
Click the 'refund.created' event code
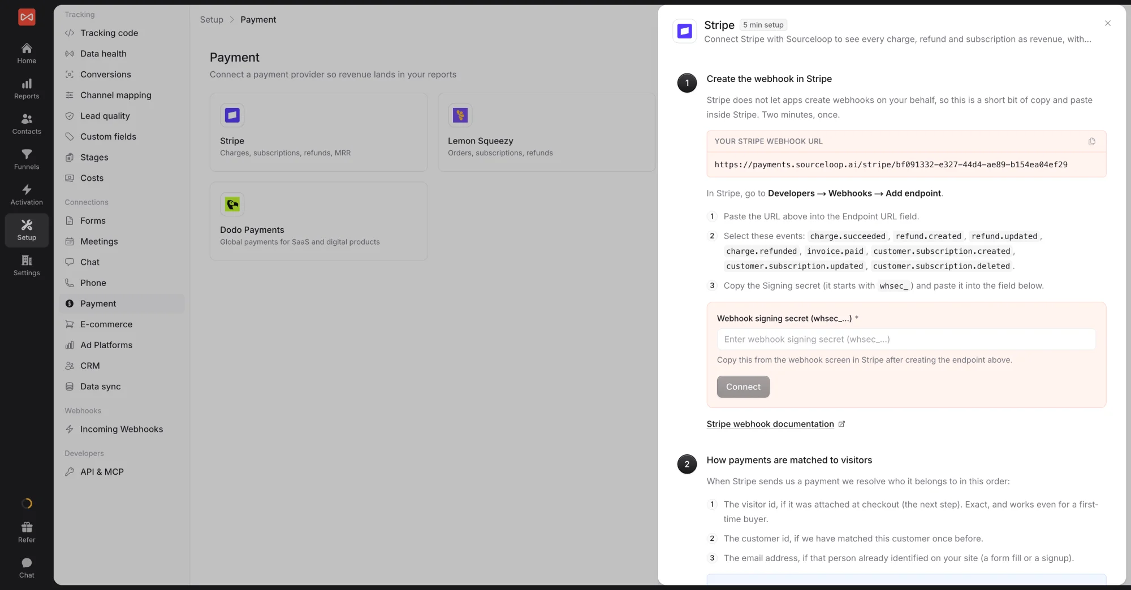point(928,236)
